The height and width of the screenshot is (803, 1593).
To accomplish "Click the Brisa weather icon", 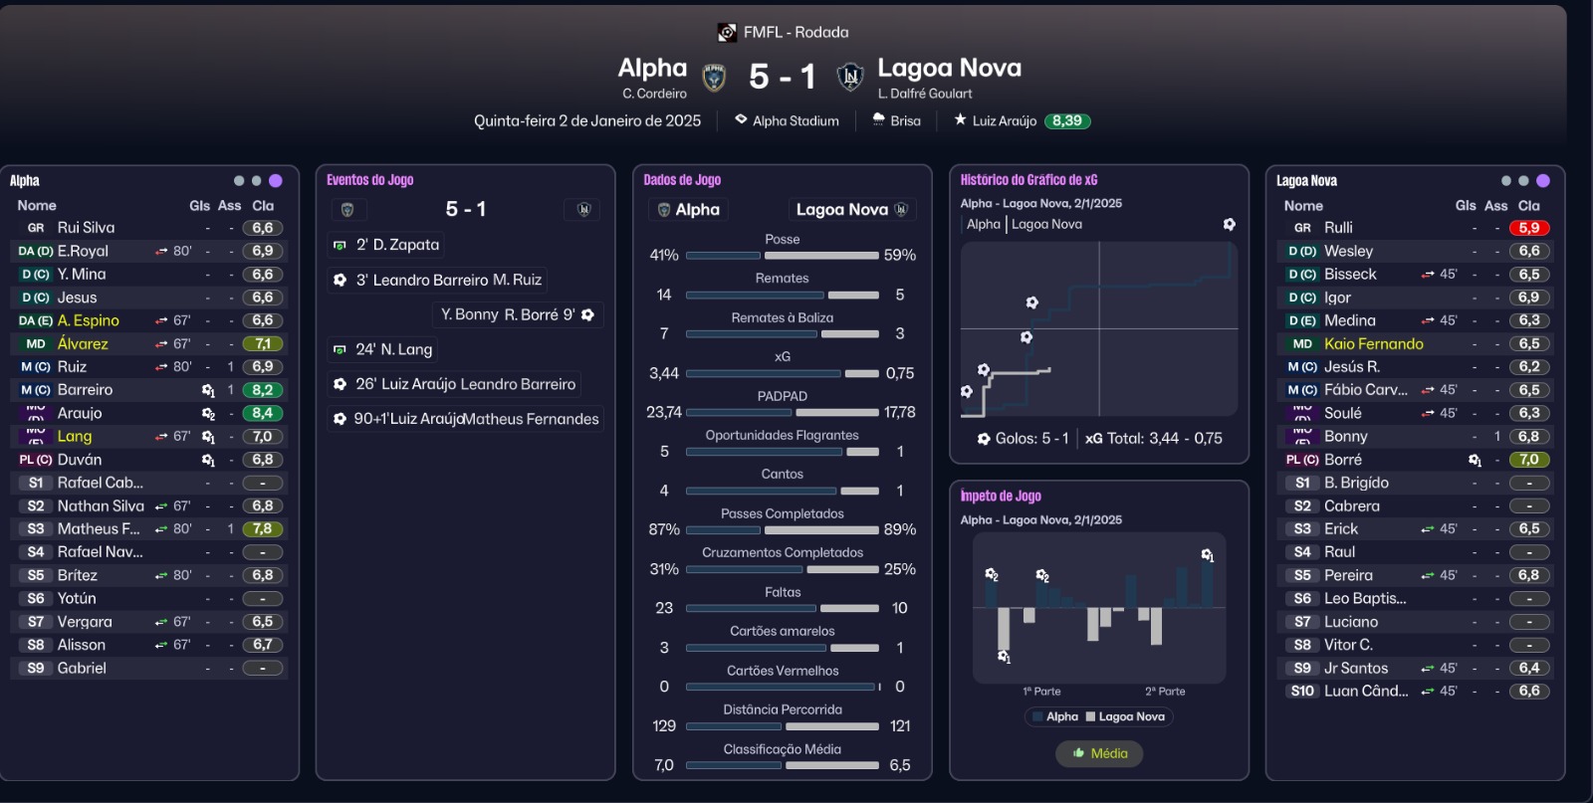I will pos(878,119).
